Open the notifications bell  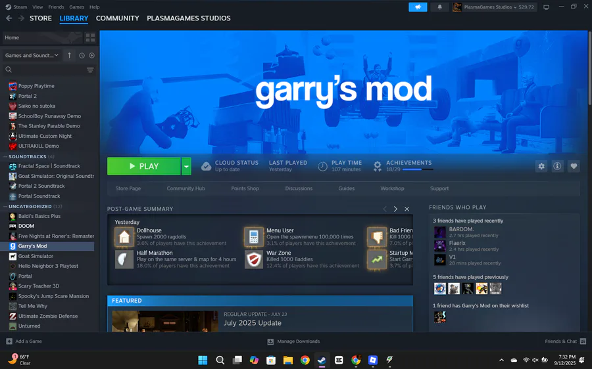tap(439, 7)
